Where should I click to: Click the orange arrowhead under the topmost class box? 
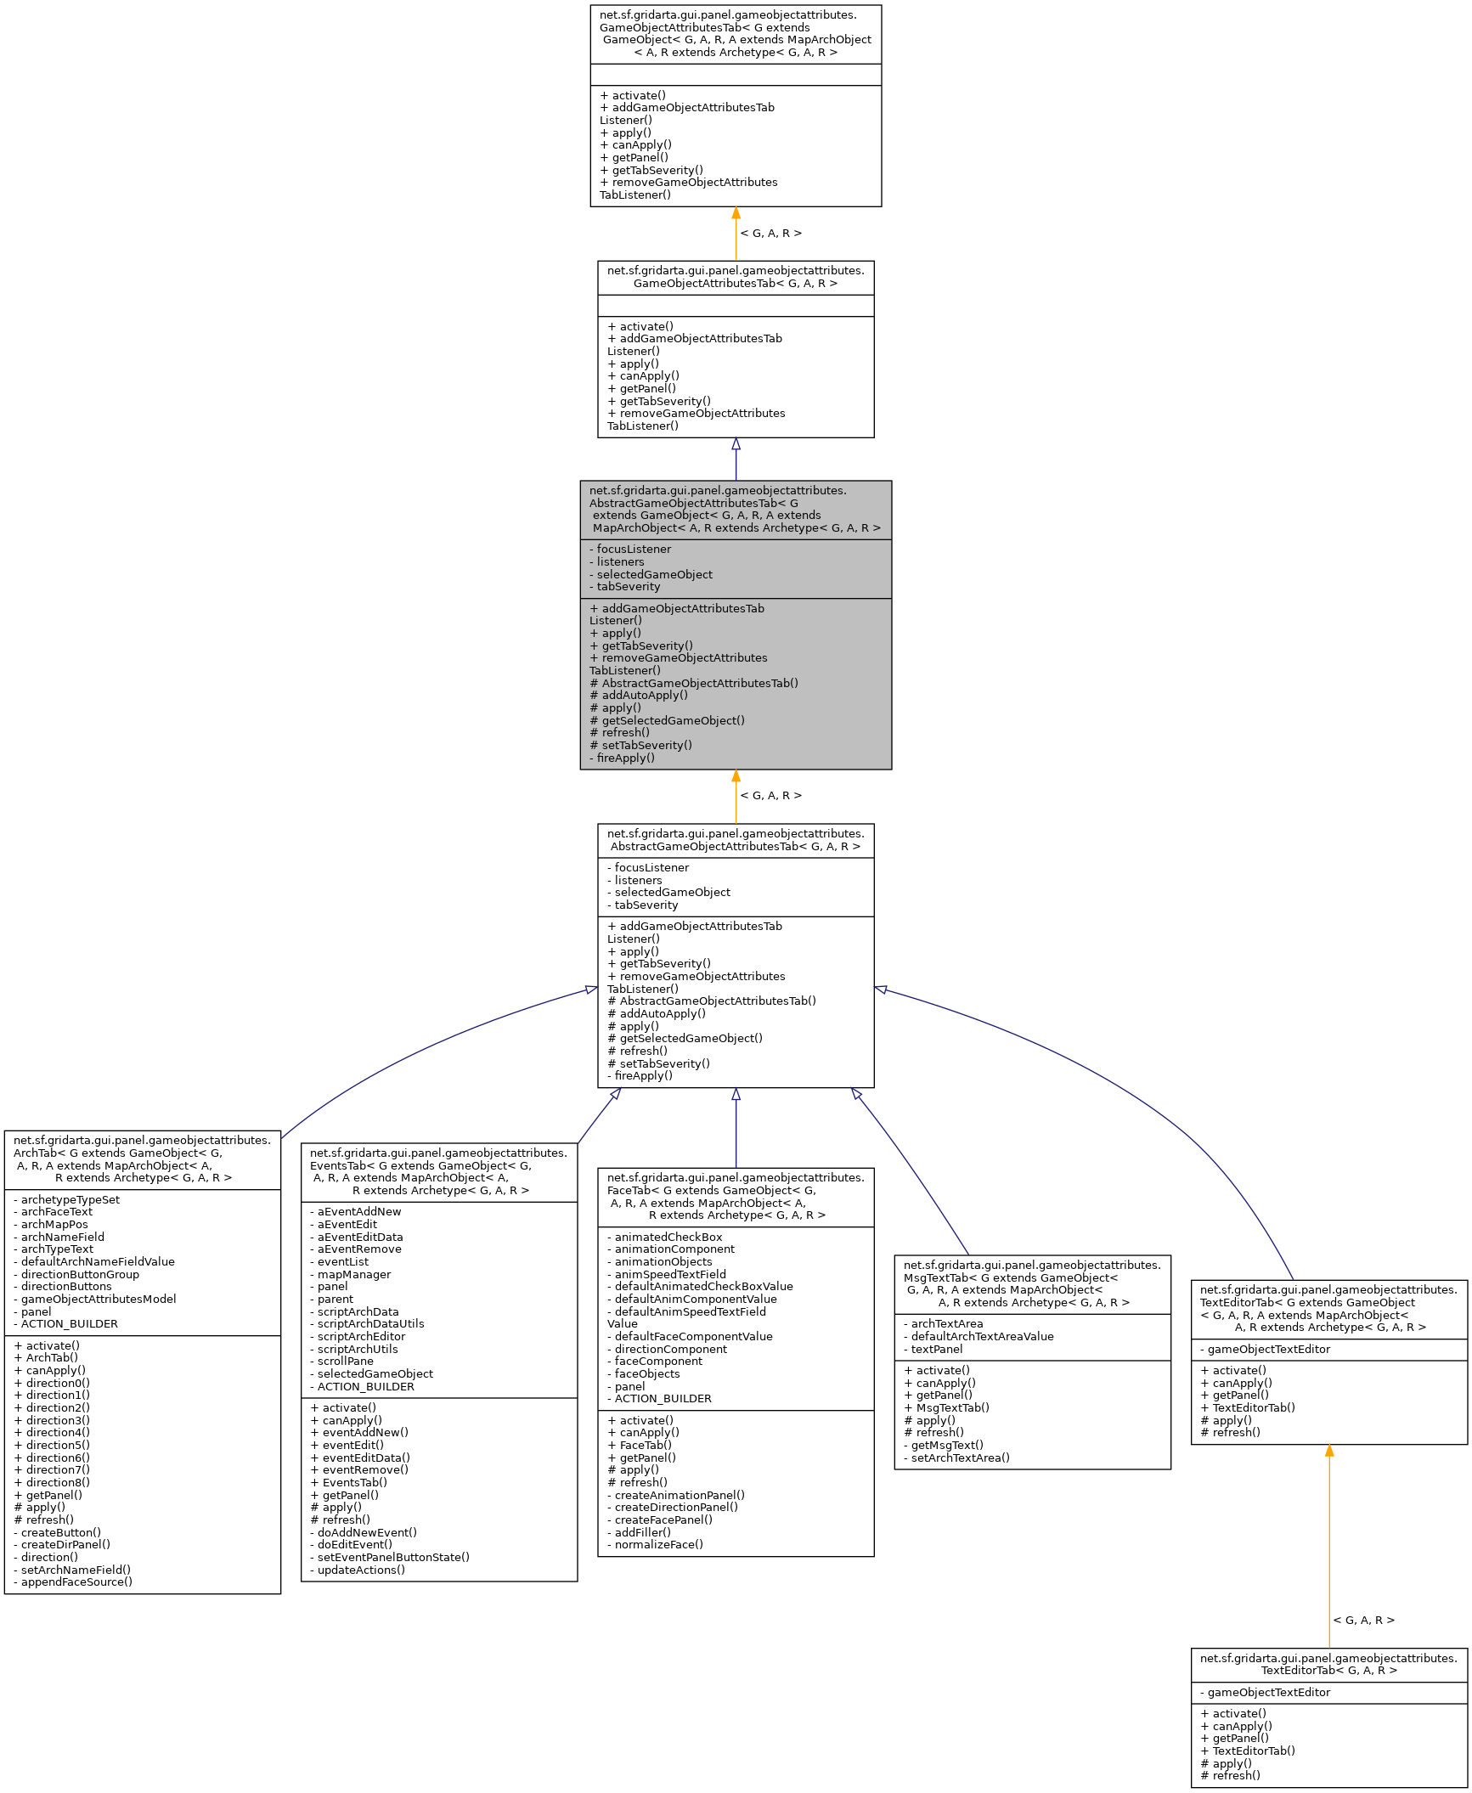tap(736, 214)
